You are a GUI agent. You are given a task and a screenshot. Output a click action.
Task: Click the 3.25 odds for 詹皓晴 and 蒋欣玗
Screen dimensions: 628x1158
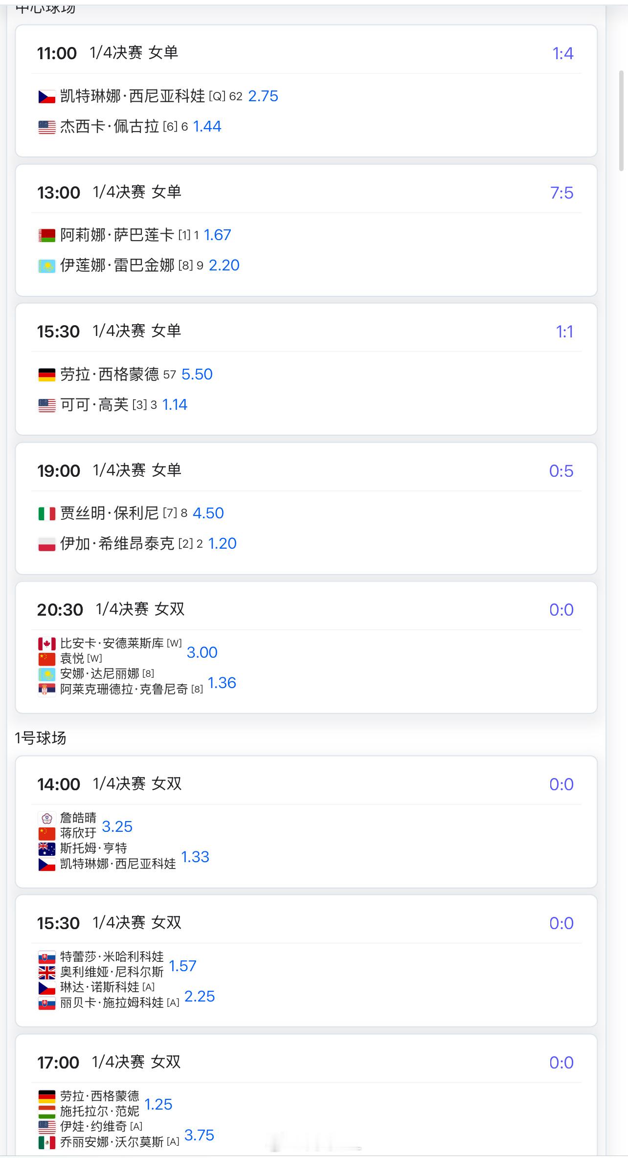117,826
